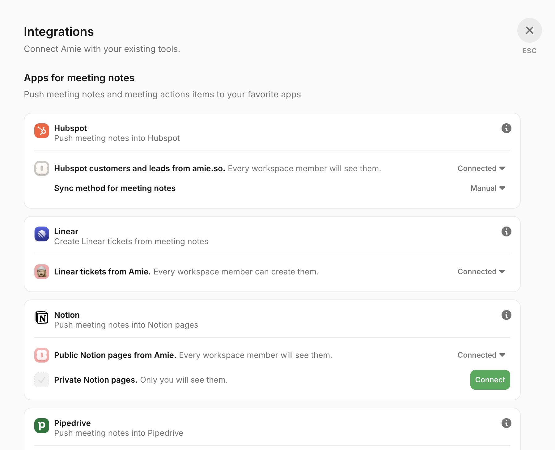
Task: Click 'Sync method for meeting notes' label
Action: (x=115, y=188)
